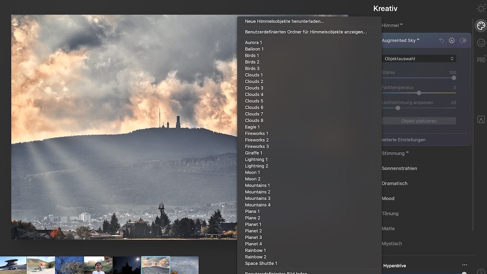Open the Portrait face icon tools

pos(481,43)
